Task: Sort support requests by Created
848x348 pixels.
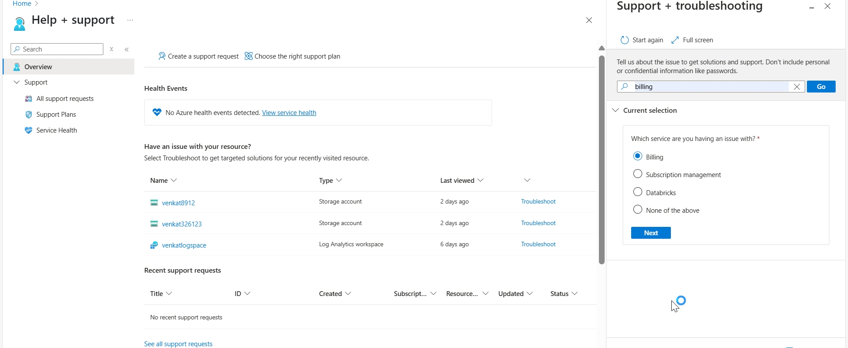Action: pos(335,294)
